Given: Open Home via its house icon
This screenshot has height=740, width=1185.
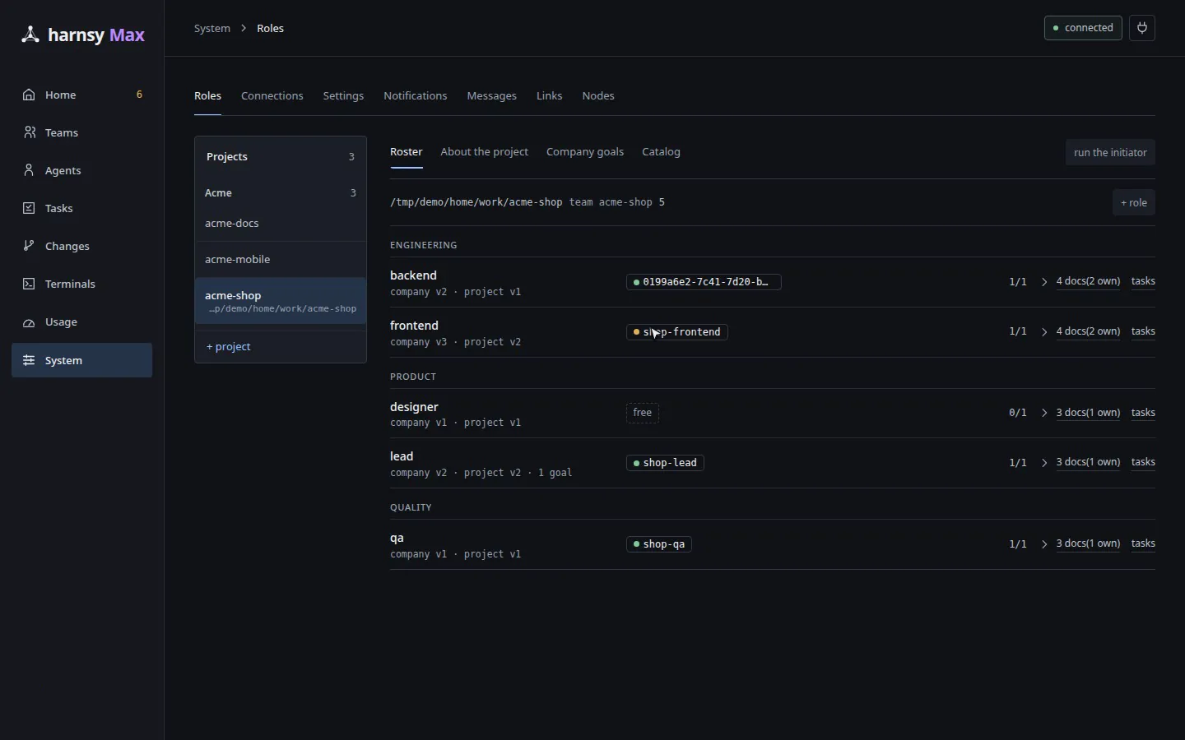Looking at the screenshot, I should pos(29,95).
